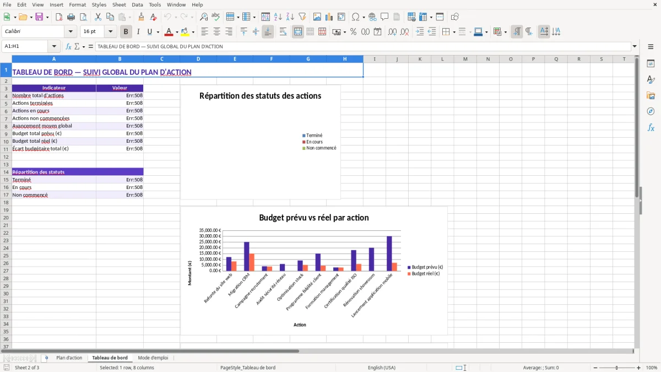Toggle Underline formatting
The height and width of the screenshot is (372, 661).
[149, 32]
